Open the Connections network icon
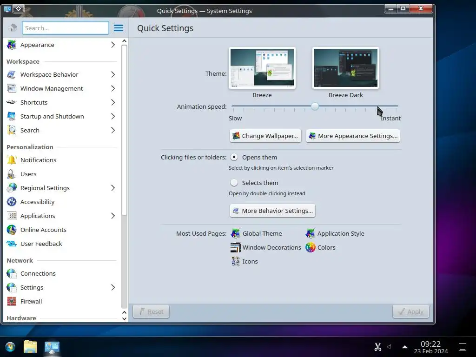 pyautogui.click(x=12, y=273)
